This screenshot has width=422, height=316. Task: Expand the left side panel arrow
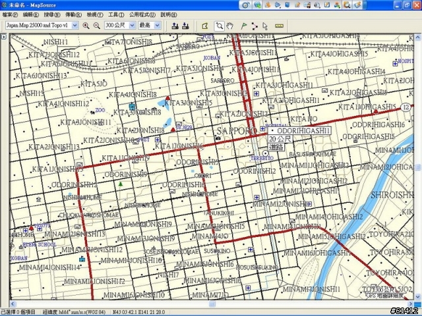4,37
